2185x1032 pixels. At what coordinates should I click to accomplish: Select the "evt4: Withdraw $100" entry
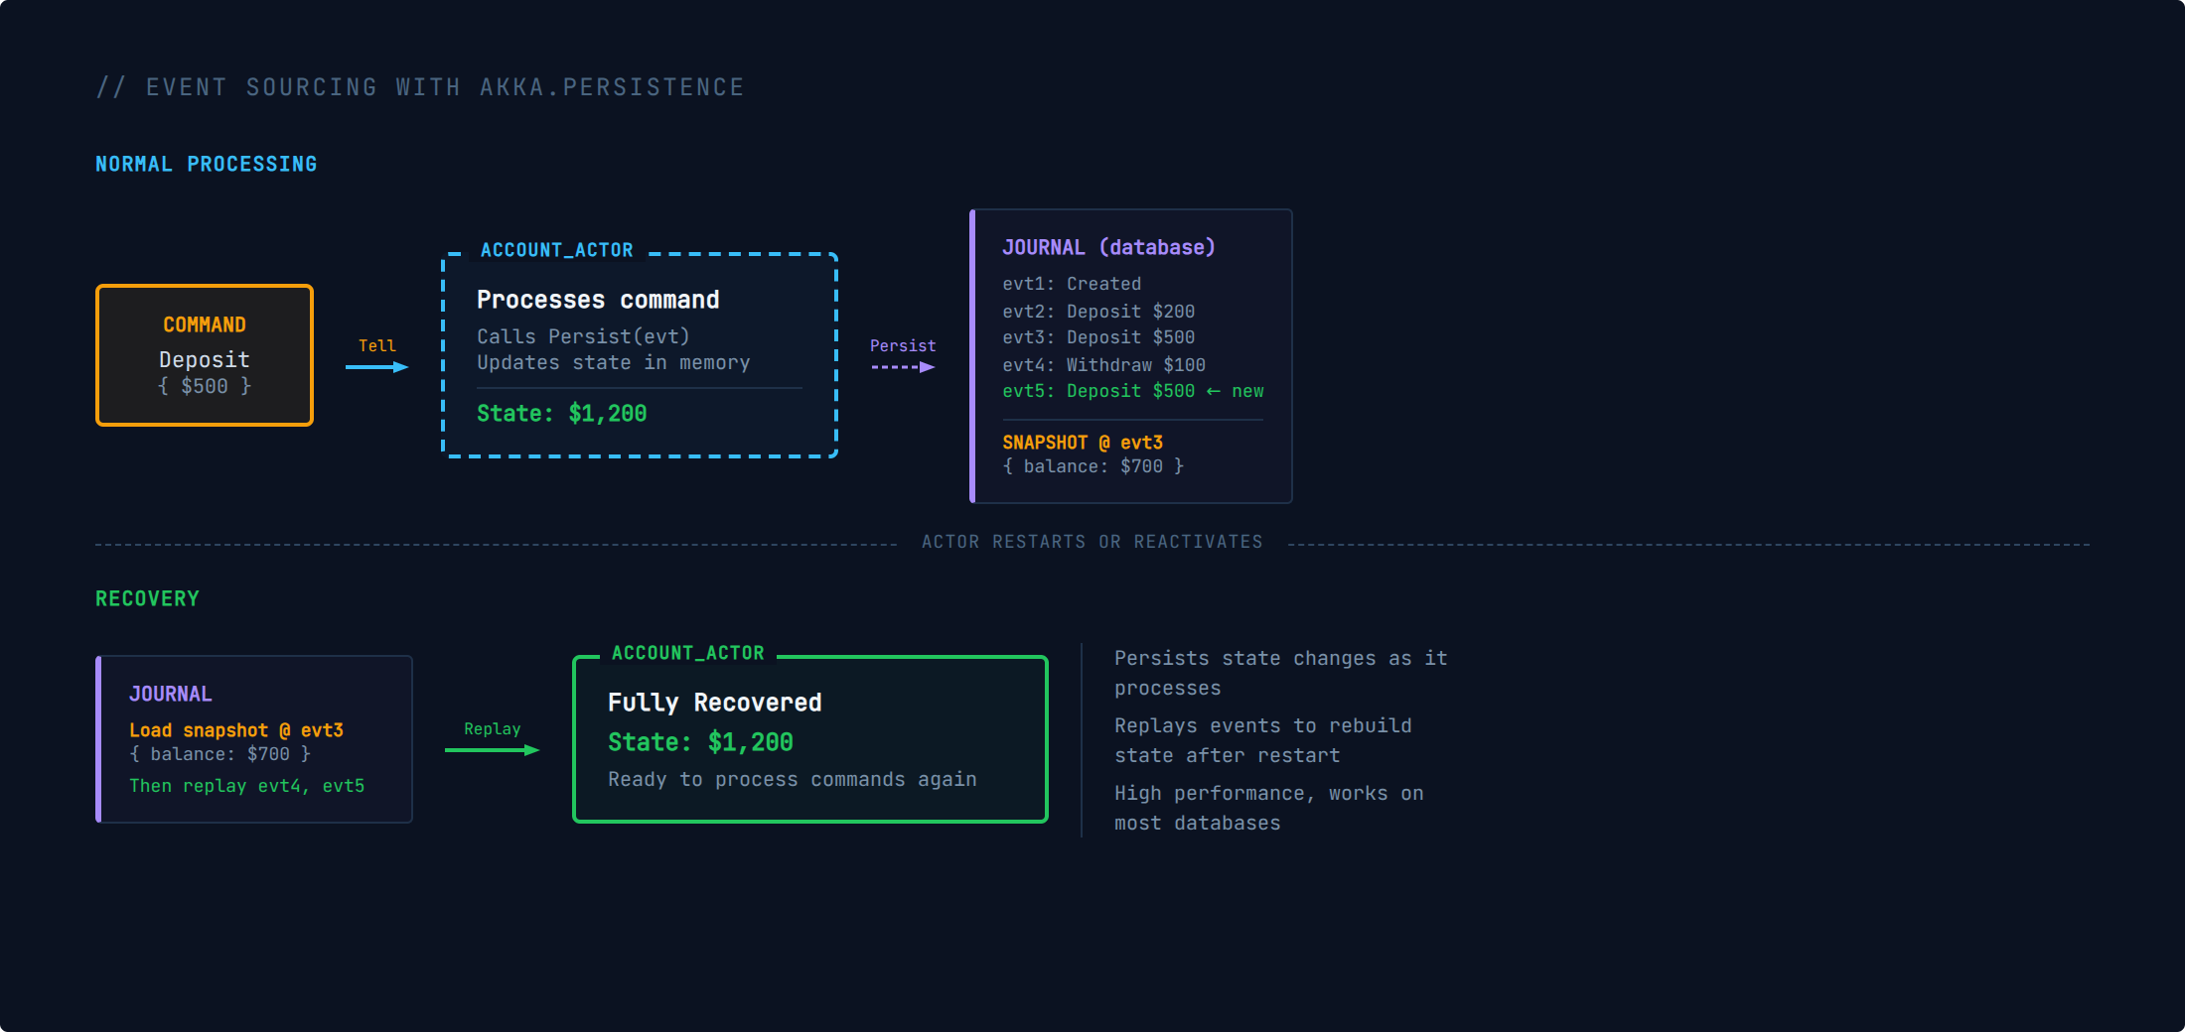(x=1103, y=365)
